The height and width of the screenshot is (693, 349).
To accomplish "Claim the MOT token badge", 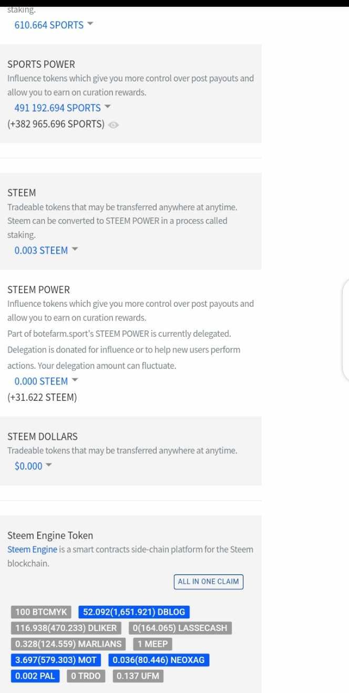I will point(56,660).
